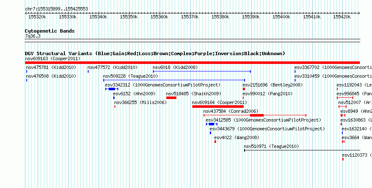Open nsv510971 (Teague2010) label
Screen dimensions: 372x188
point(271,146)
